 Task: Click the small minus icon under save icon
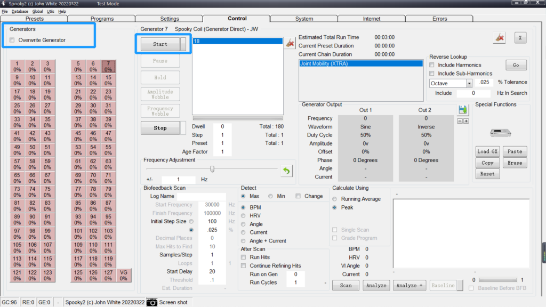click(460, 121)
